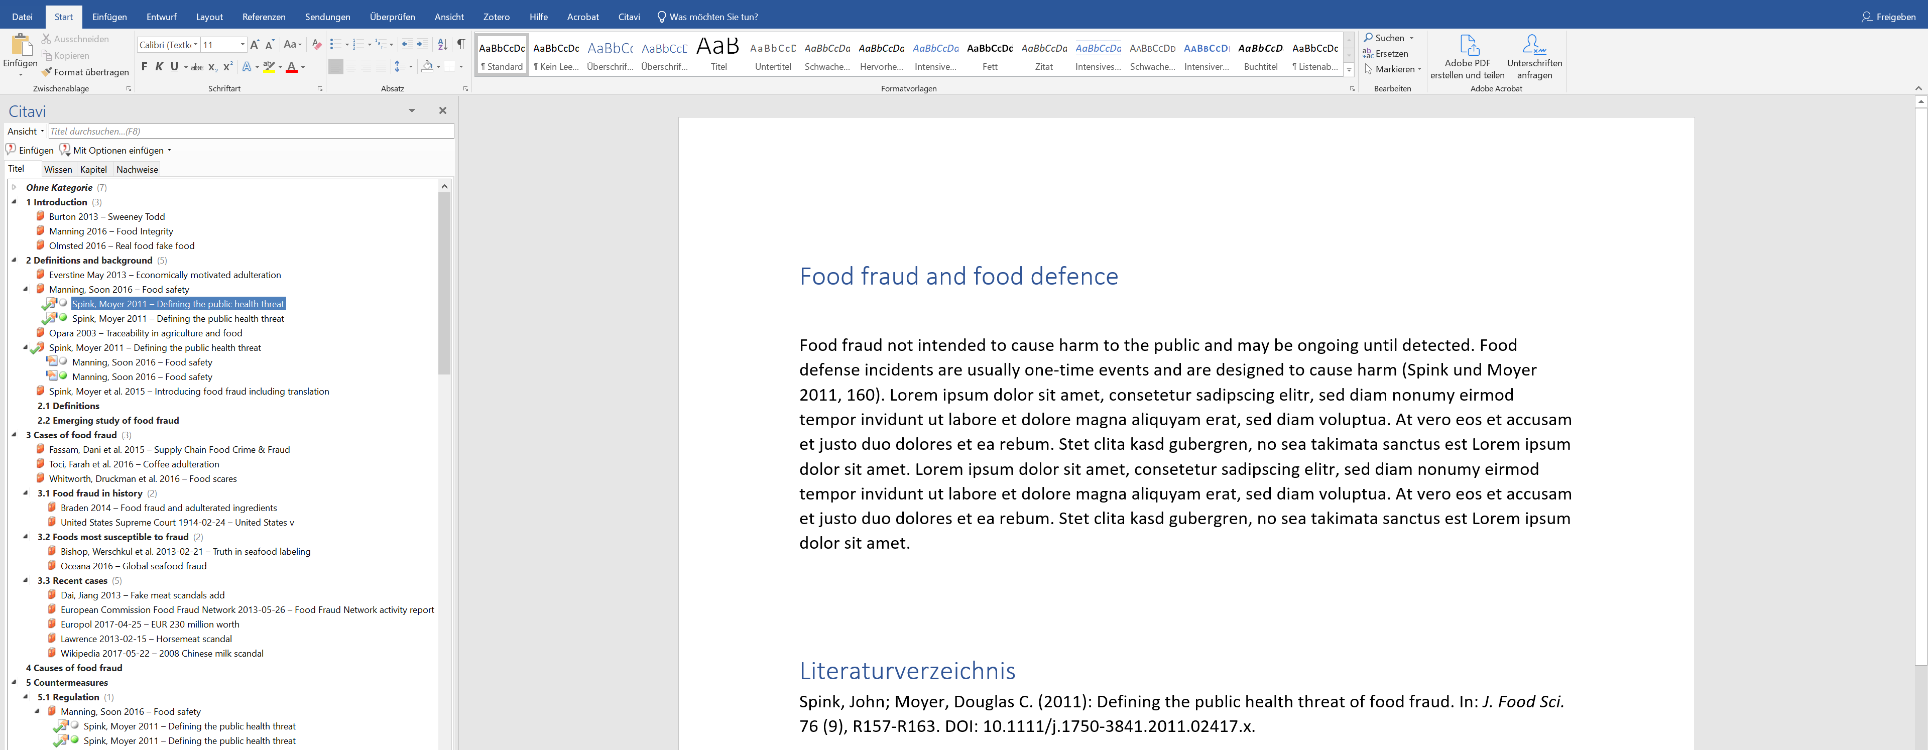Center-align the paragraph
The height and width of the screenshot is (750, 1928).
(351, 67)
